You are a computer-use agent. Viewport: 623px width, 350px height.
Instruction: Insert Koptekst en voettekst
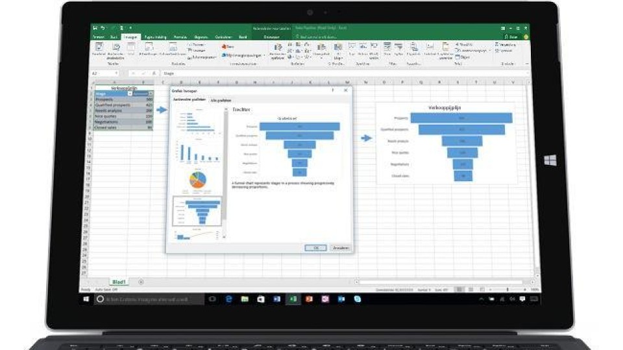click(x=446, y=51)
